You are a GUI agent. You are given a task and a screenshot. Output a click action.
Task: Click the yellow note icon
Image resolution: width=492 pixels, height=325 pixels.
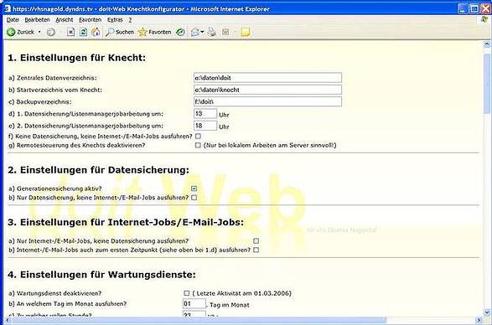pos(246,32)
